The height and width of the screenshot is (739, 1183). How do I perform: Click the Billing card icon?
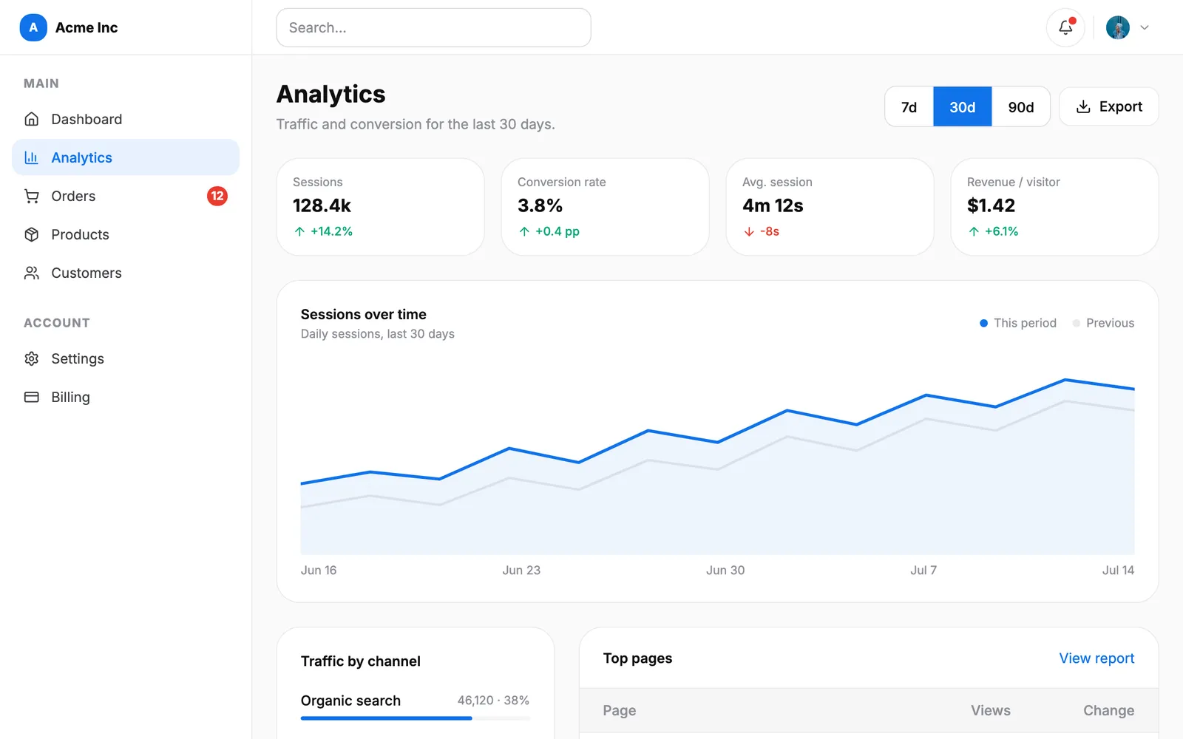pyautogui.click(x=32, y=397)
